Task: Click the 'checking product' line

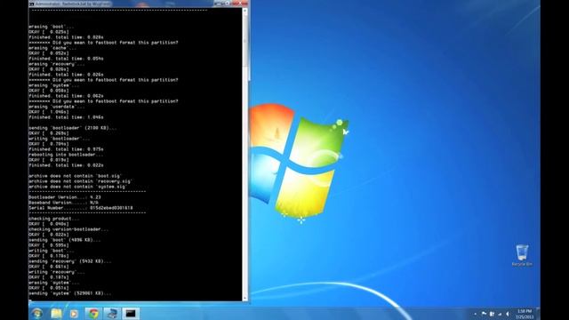Action: pos(54,219)
